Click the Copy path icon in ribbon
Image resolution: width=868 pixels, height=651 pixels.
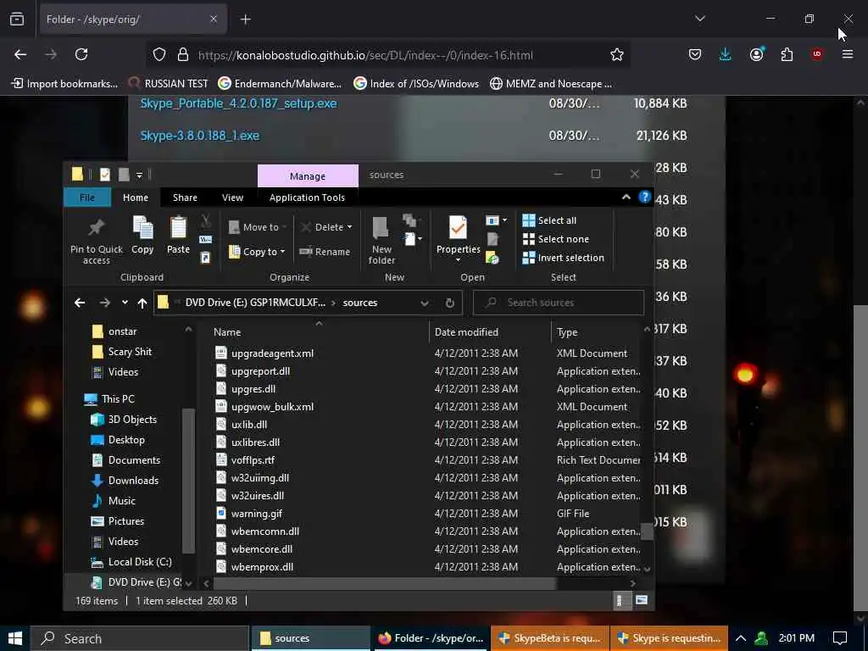pyautogui.click(x=205, y=240)
